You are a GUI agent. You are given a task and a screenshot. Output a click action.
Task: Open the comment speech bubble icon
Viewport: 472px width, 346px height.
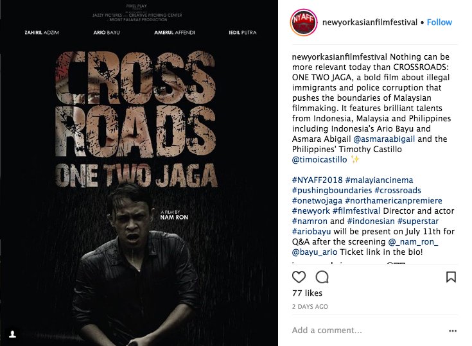pos(322,277)
